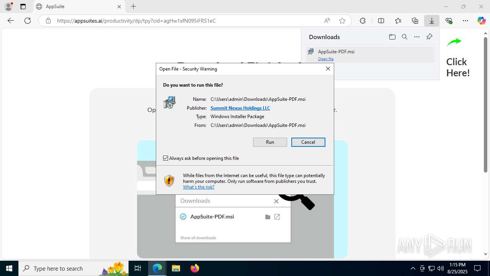This screenshot has height=276, width=490.
Task: Open the Windows Start menu
Action: [9, 268]
